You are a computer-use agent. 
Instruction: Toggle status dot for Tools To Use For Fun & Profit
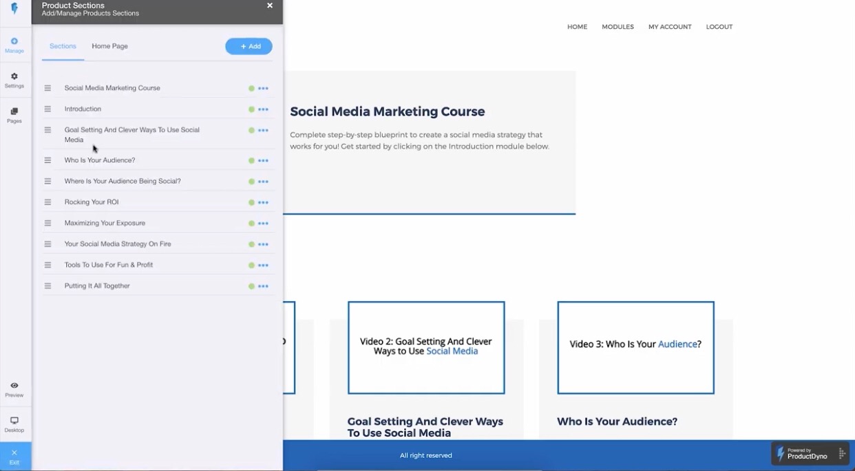pyautogui.click(x=251, y=265)
